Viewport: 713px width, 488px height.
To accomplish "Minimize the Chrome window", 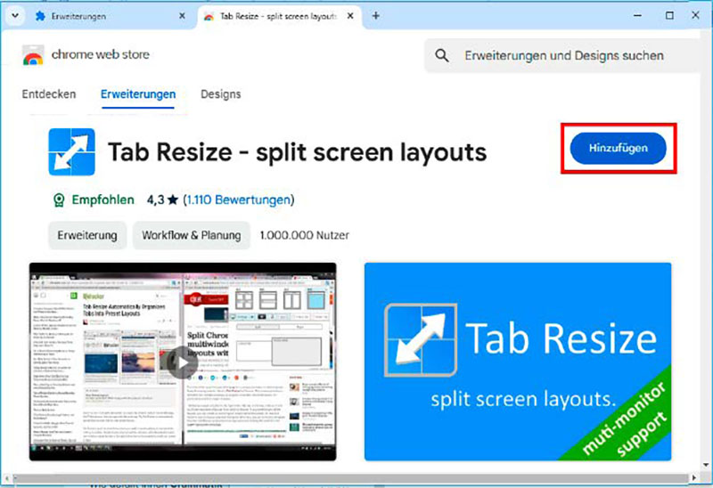I will coord(637,15).
